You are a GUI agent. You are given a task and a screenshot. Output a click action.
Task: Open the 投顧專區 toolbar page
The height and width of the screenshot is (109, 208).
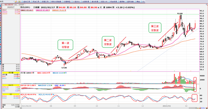(x=66, y=2)
